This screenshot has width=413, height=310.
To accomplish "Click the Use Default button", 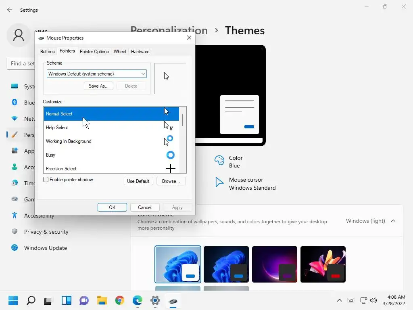I will pyautogui.click(x=138, y=181).
